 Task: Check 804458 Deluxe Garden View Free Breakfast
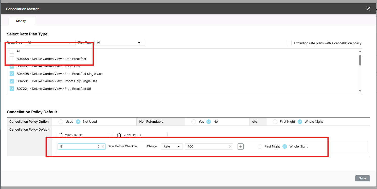[x=12, y=59]
